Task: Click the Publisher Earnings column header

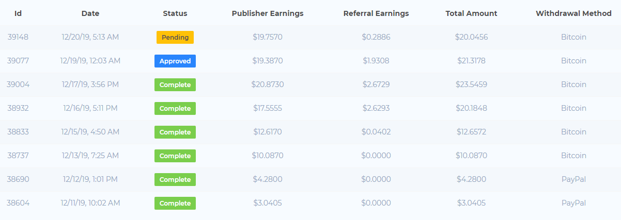Action: (x=268, y=13)
